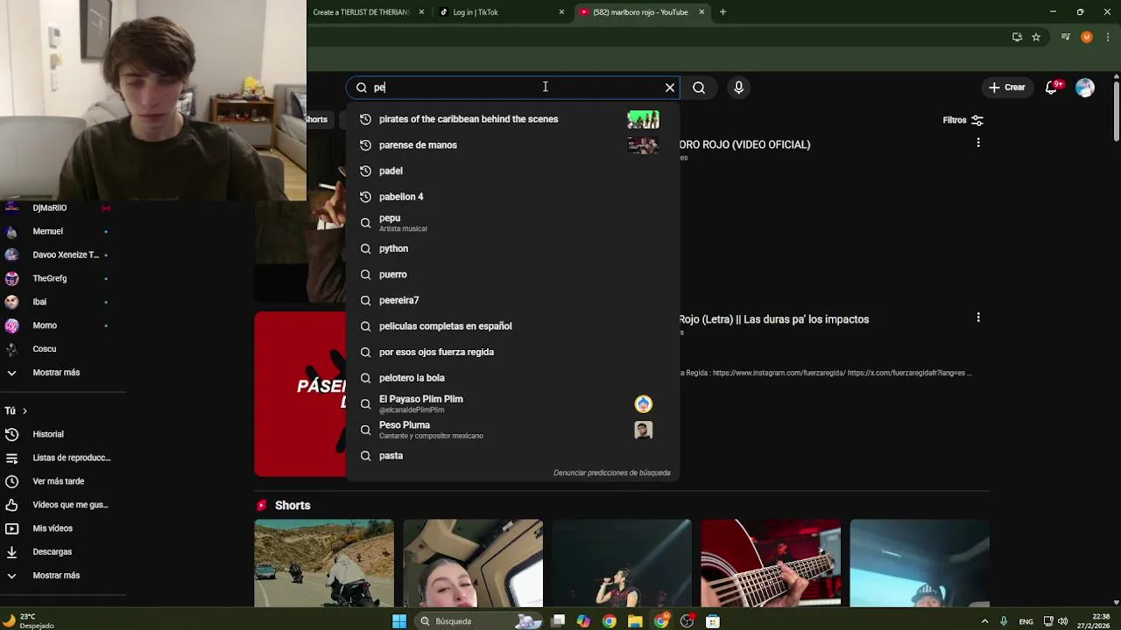Open YouTube notifications bell
The height and width of the screenshot is (630, 1121).
pos(1052,87)
